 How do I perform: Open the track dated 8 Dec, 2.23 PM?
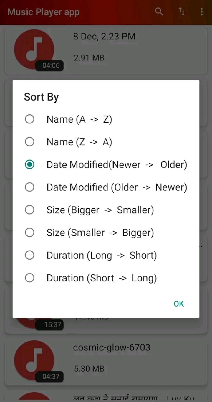coord(104,37)
